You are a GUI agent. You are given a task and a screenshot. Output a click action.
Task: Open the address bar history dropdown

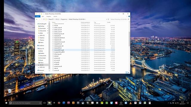107,19
